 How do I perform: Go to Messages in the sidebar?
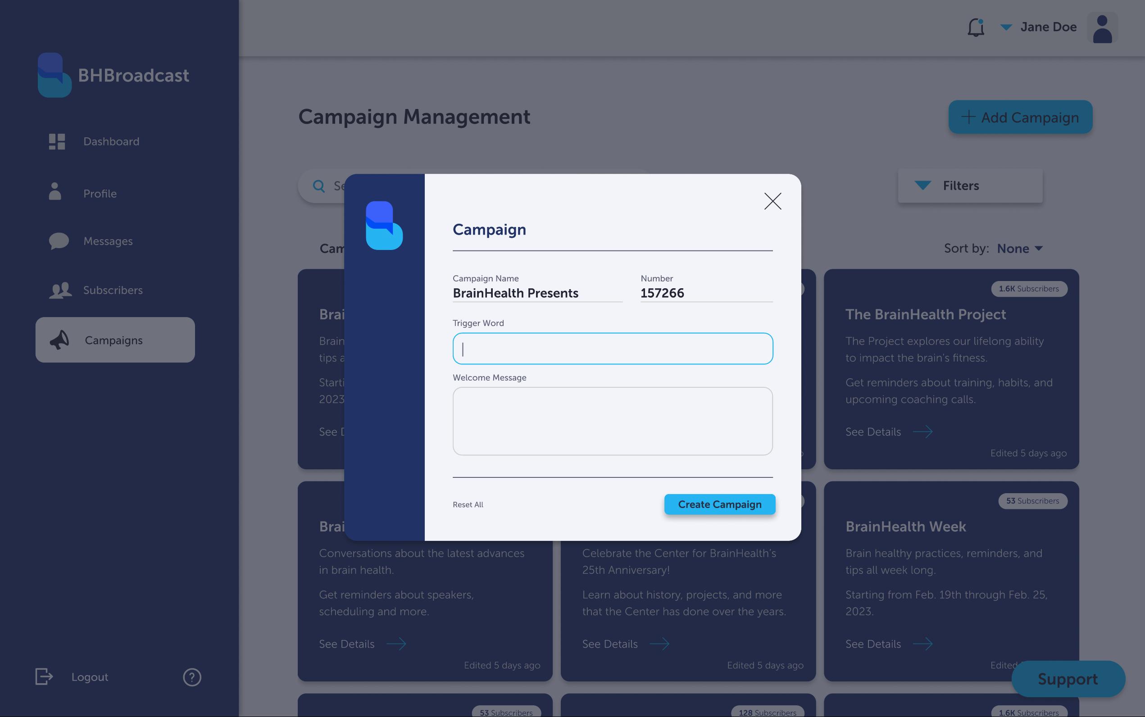coord(108,241)
